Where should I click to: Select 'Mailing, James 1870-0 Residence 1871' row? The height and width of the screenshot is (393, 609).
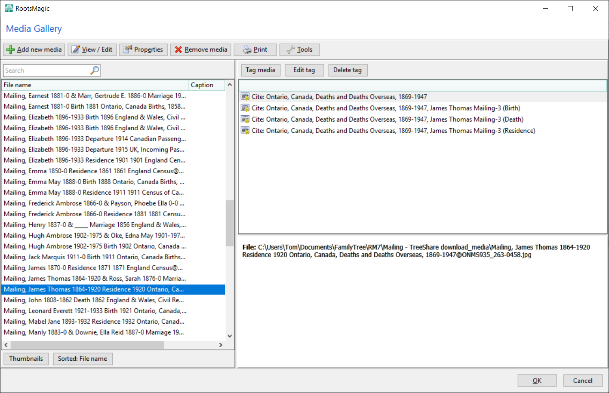[x=113, y=268]
